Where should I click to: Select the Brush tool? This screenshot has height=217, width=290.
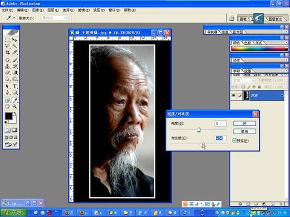tap(14, 60)
